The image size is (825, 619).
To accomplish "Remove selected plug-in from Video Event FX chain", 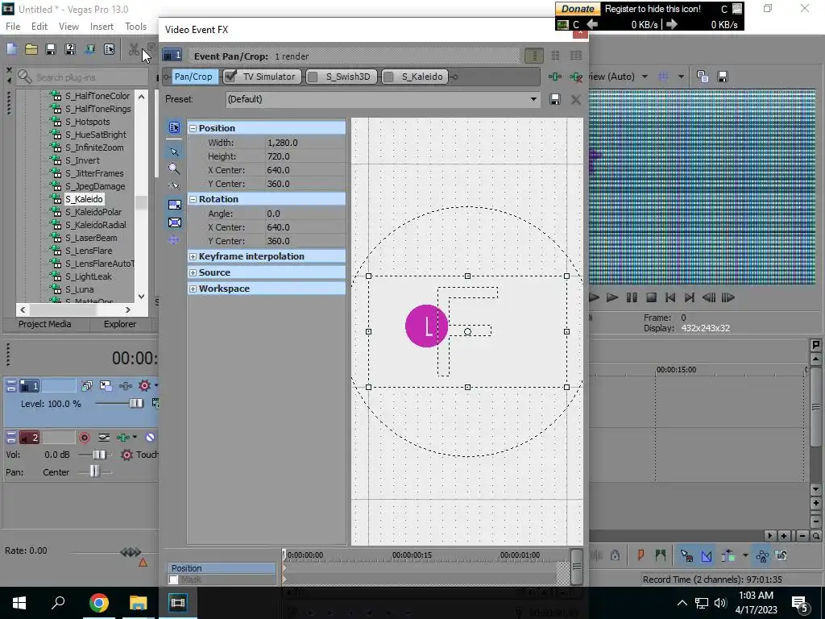I will pyautogui.click(x=576, y=77).
